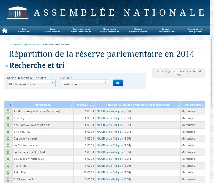This screenshot has height=183, width=214.
Task: Follow the Accueil breadcrumb link
Action: point(14,44)
